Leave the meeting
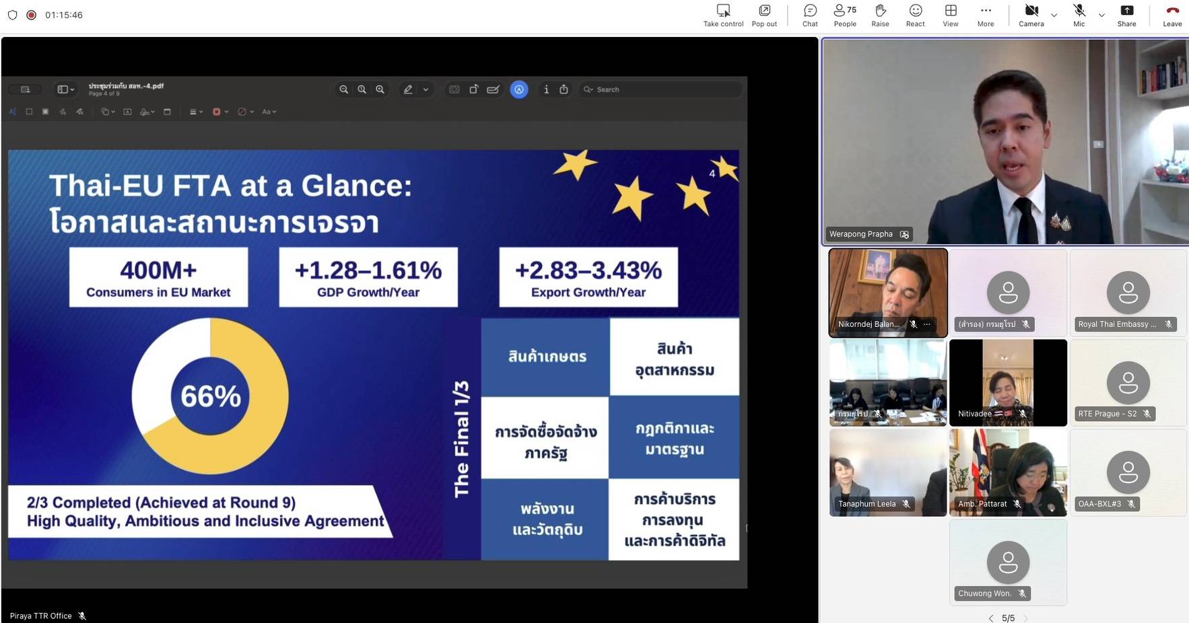The height and width of the screenshot is (623, 1189). tap(1172, 15)
